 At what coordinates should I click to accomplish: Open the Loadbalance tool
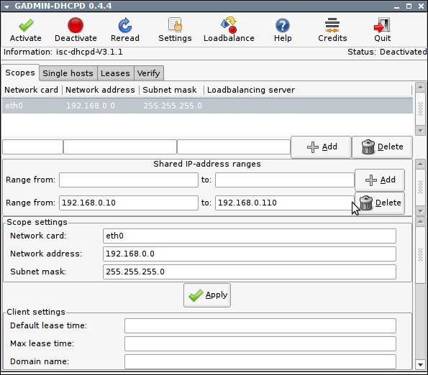(x=229, y=29)
